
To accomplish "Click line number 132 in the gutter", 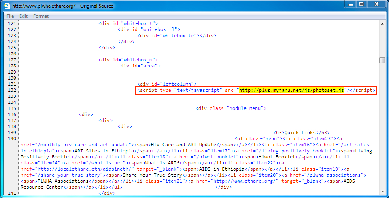I will pyautogui.click(x=12, y=90).
